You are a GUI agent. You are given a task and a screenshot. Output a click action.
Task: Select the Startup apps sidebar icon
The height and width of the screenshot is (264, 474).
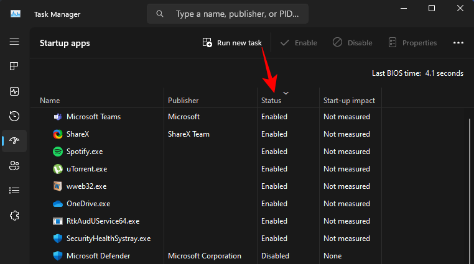14,141
